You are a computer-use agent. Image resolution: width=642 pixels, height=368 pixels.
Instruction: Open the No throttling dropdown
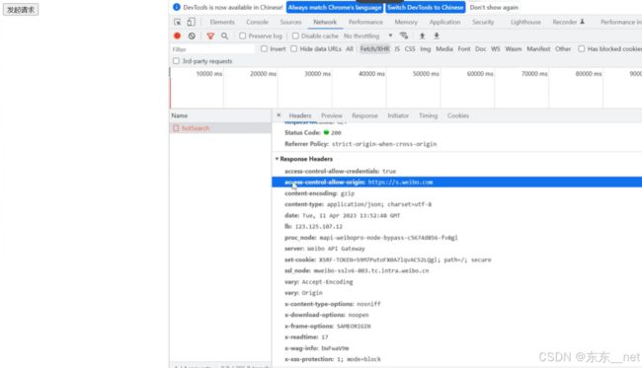click(x=367, y=36)
